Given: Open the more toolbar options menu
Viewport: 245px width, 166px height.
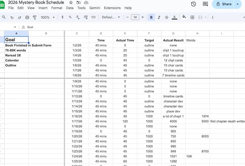Looking at the screenshot, I should coord(212,17).
